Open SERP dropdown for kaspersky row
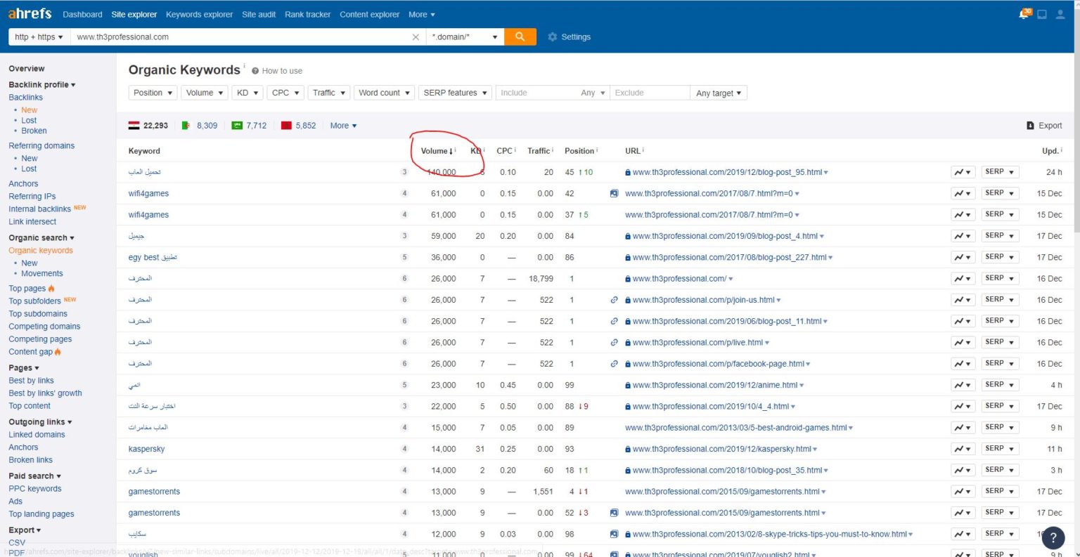This screenshot has height=557, width=1080. (1000, 449)
